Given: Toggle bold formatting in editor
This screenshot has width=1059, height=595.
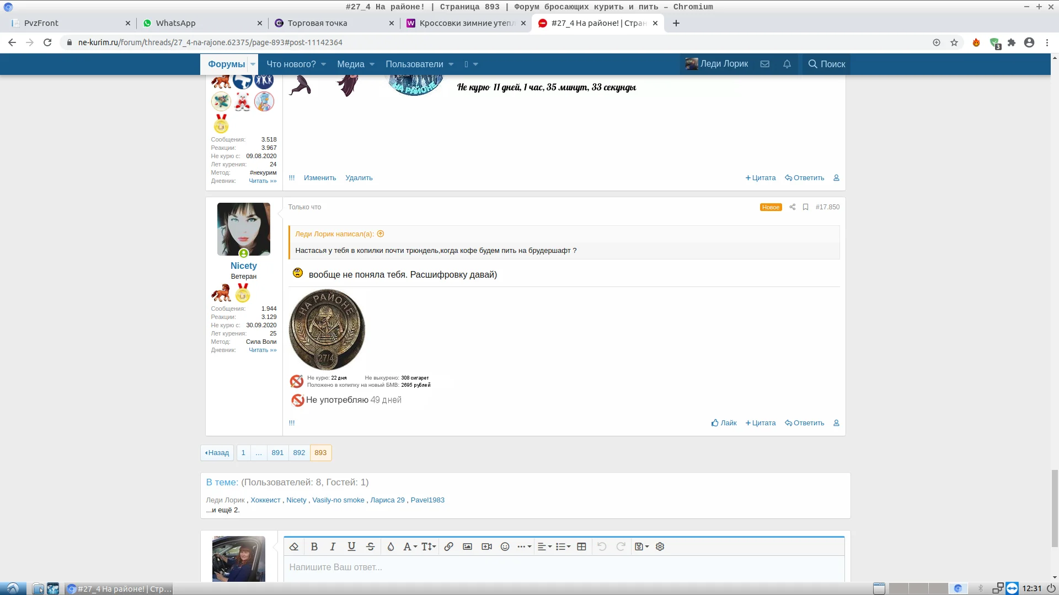Looking at the screenshot, I should (314, 547).
